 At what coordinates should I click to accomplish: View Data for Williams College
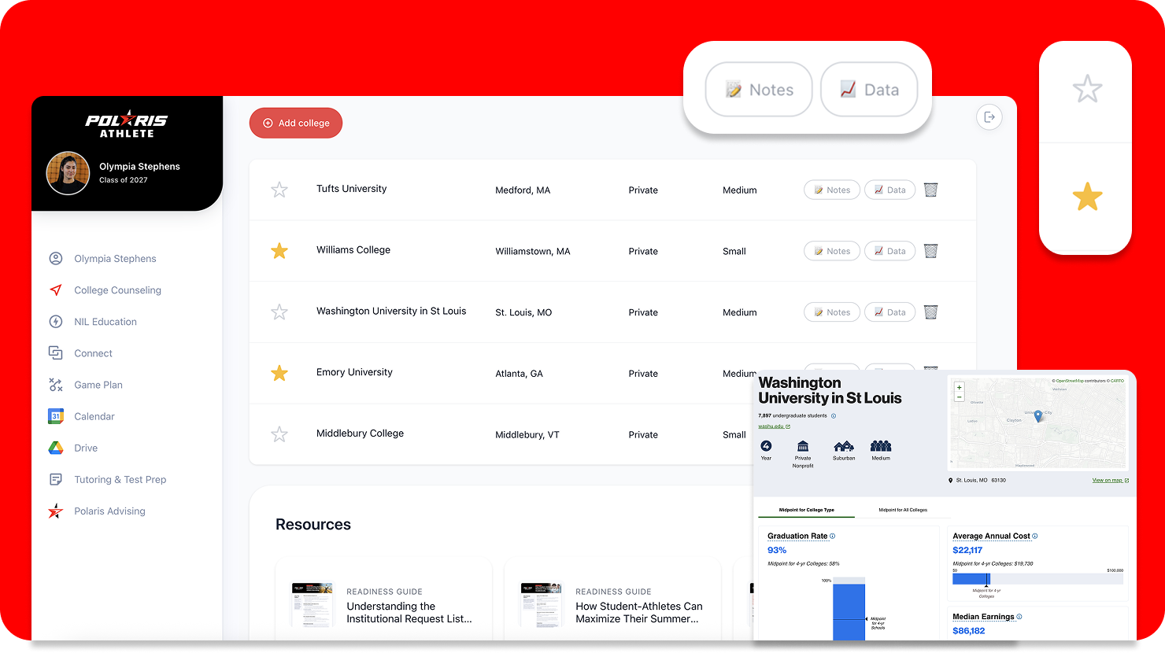pyautogui.click(x=890, y=251)
